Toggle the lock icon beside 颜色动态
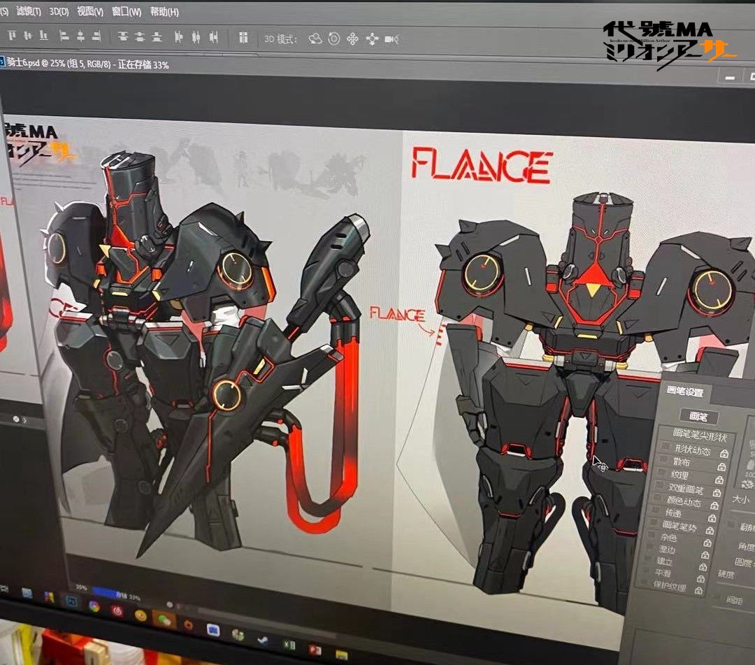Viewport: 755px width, 665px height. pyautogui.click(x=714, y=506)
